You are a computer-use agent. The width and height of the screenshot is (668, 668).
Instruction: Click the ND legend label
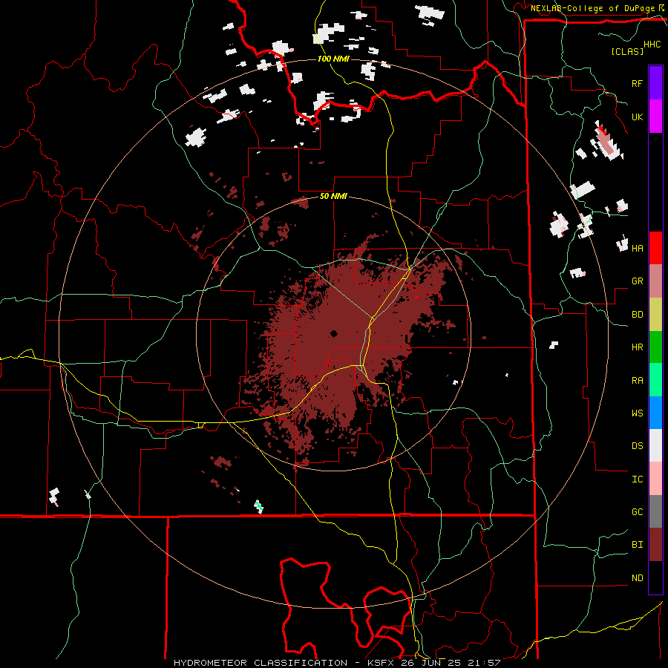[637, 578]
